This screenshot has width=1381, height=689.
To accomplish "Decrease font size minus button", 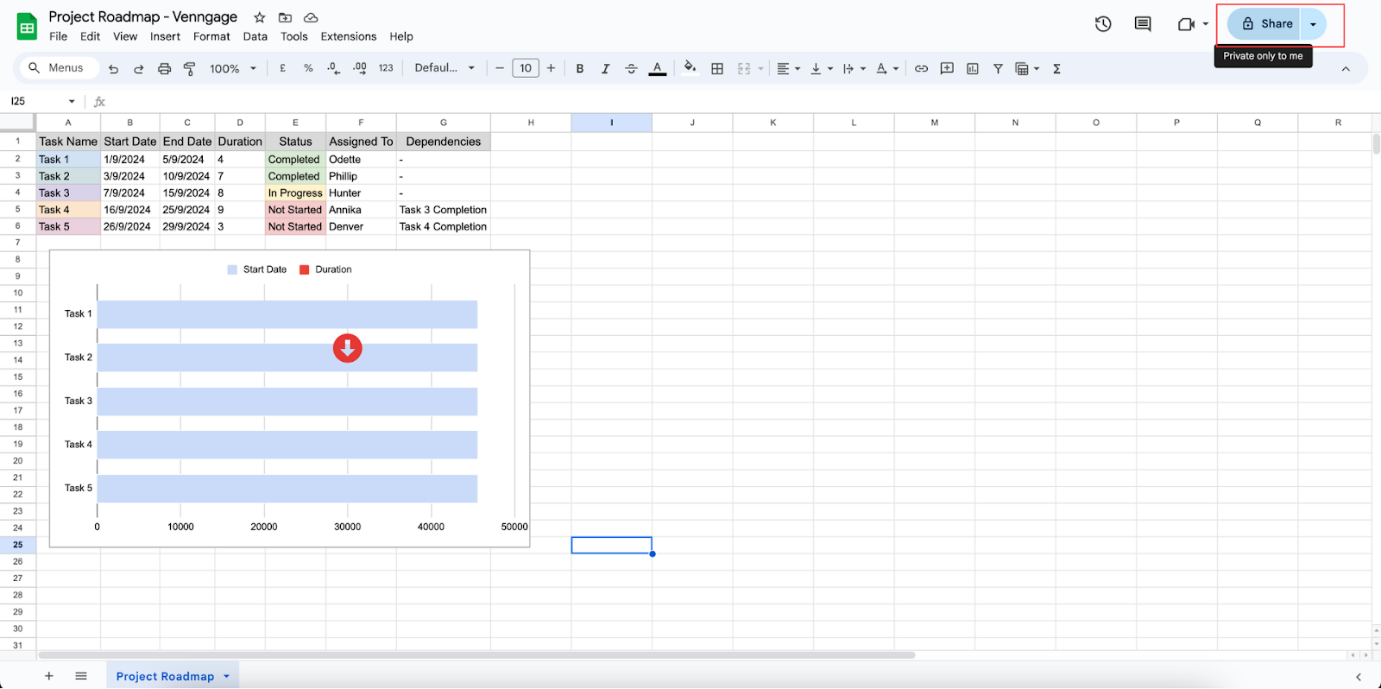I will (x=499, y=68).
